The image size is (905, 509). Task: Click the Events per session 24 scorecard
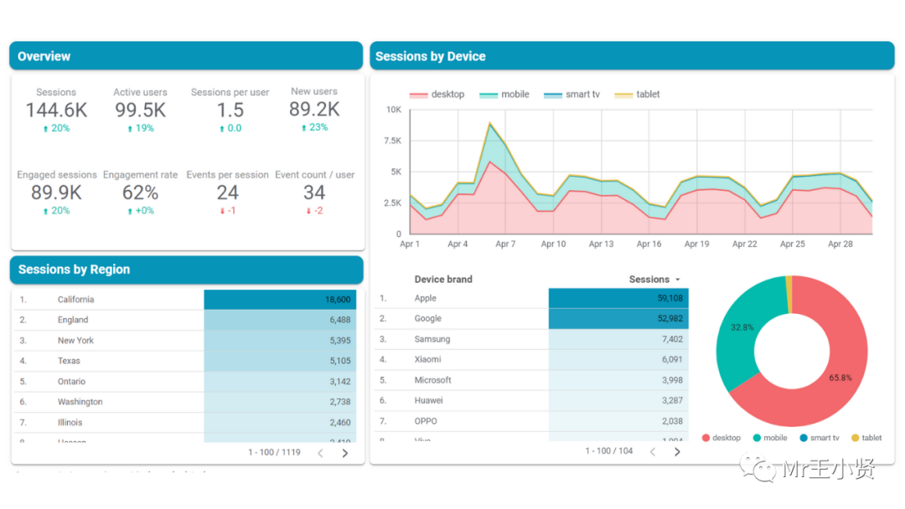[x=227, y=193]
